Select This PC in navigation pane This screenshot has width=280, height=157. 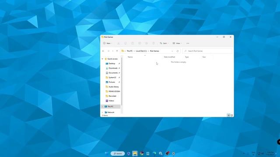(110, 106)
